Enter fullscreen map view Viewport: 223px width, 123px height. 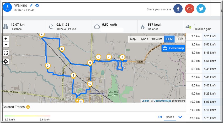(x=6, y=53)
